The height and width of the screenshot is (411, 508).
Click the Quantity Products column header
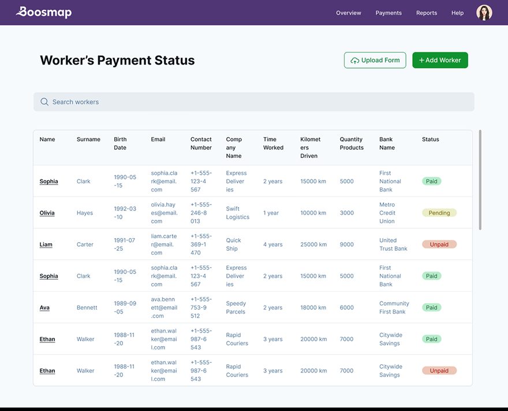(x=352, y=144)
